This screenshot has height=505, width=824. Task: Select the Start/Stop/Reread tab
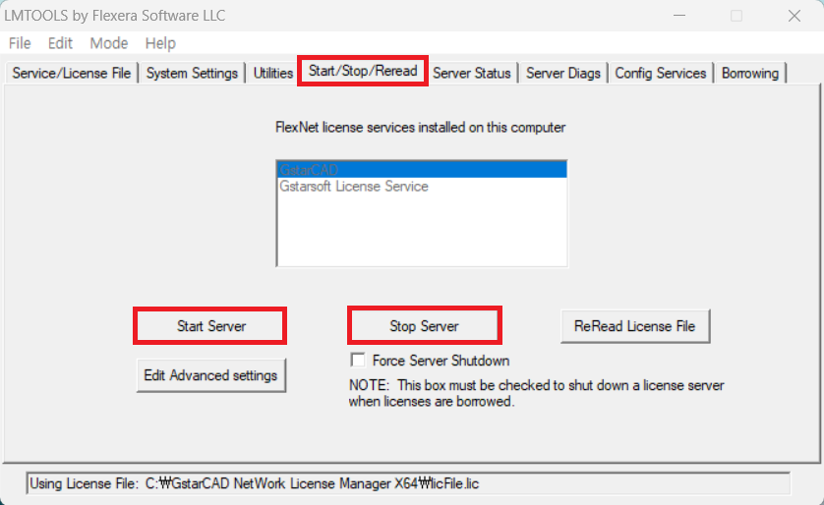point(363,71)
